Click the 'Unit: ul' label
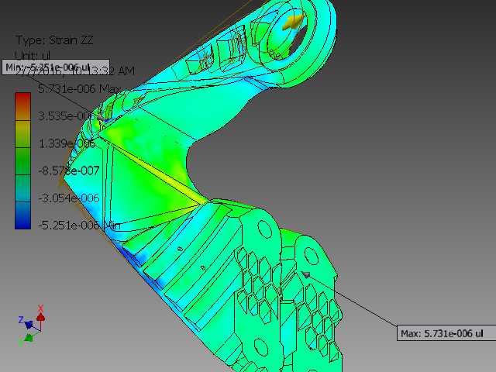 (x=33, y=55)
